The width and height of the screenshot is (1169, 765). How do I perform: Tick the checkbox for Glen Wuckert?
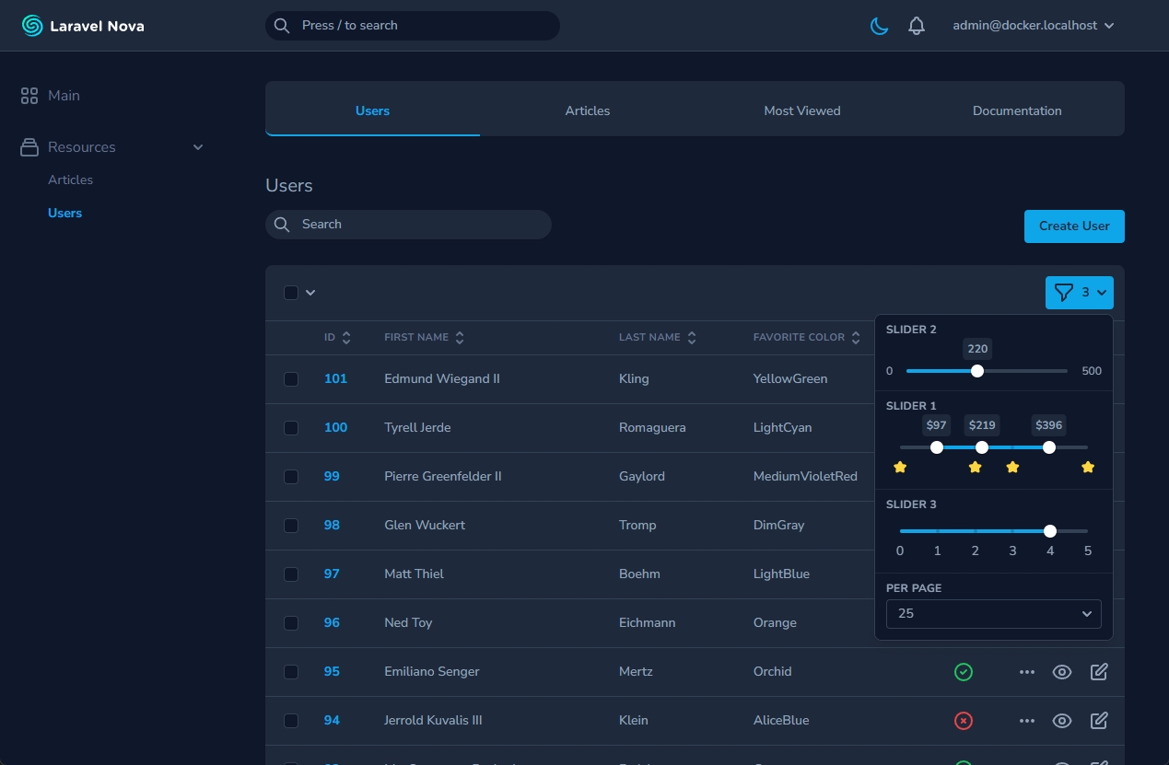291,526
